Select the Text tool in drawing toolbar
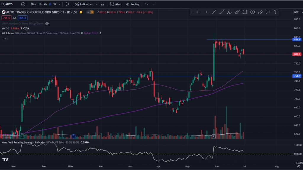The image size is (303, 170). [275, 12]
